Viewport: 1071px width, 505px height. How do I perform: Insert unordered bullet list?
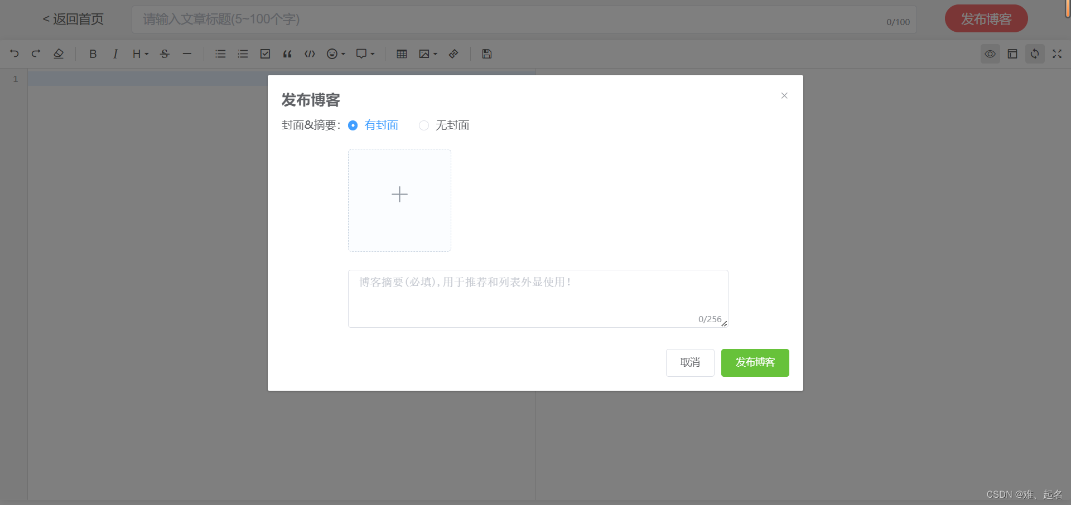click(x=220, y=54)
